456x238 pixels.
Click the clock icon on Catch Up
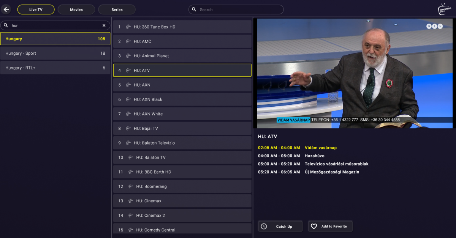(264, 226)
